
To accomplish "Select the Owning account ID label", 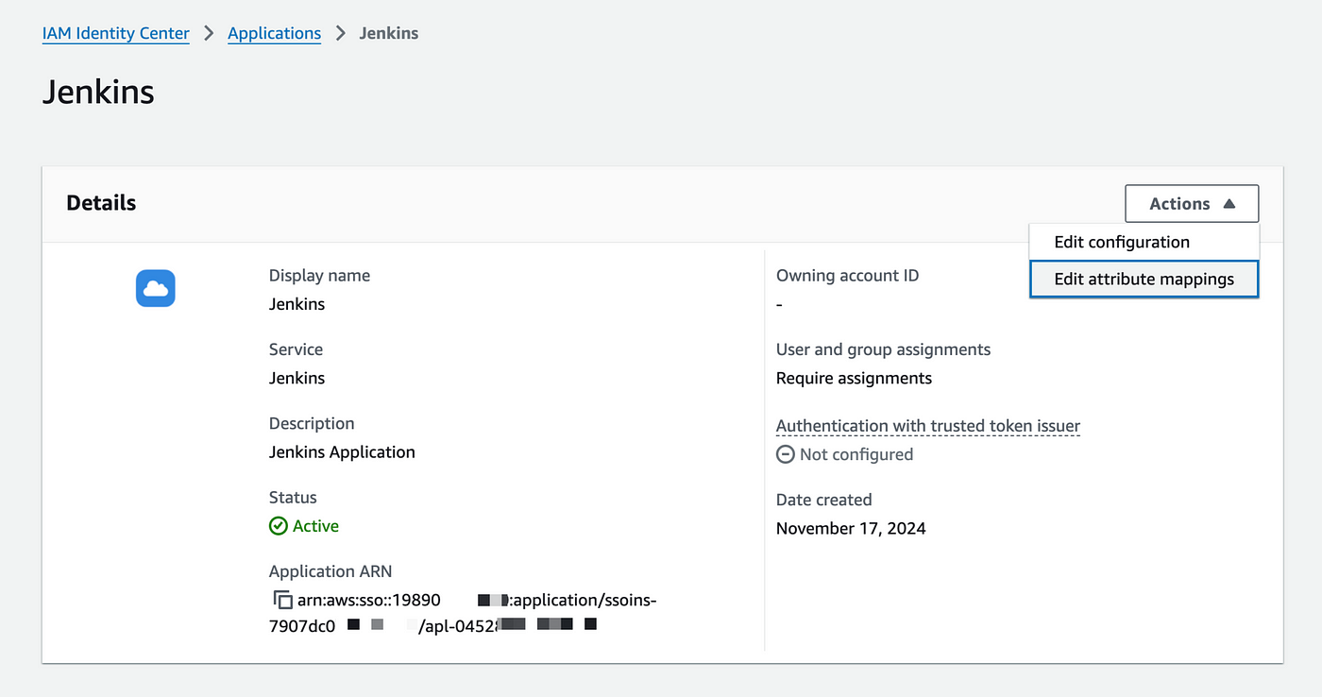I will click(x=847, y=276).
